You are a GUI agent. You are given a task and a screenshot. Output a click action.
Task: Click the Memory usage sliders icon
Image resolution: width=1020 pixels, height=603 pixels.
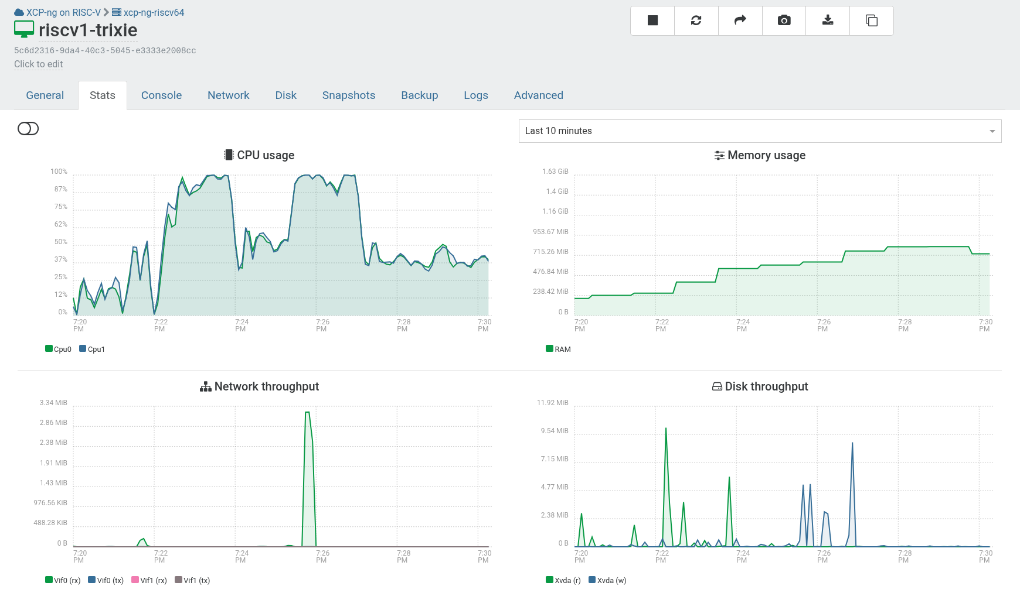coord(719,155)
